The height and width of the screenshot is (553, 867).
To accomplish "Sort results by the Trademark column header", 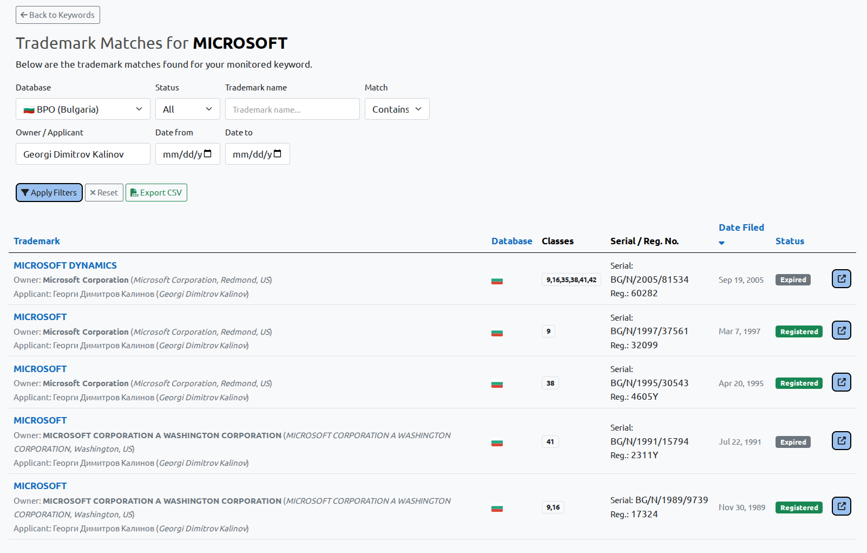I will 36,240.
